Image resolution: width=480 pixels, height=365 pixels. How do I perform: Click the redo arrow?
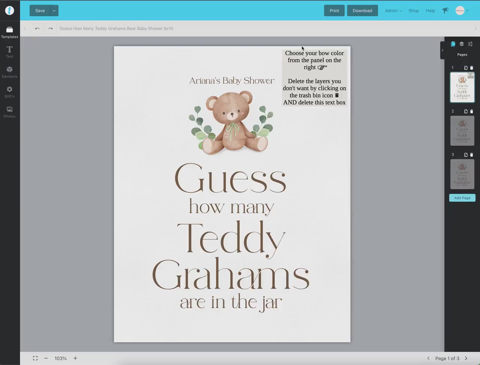coord(50,29)
